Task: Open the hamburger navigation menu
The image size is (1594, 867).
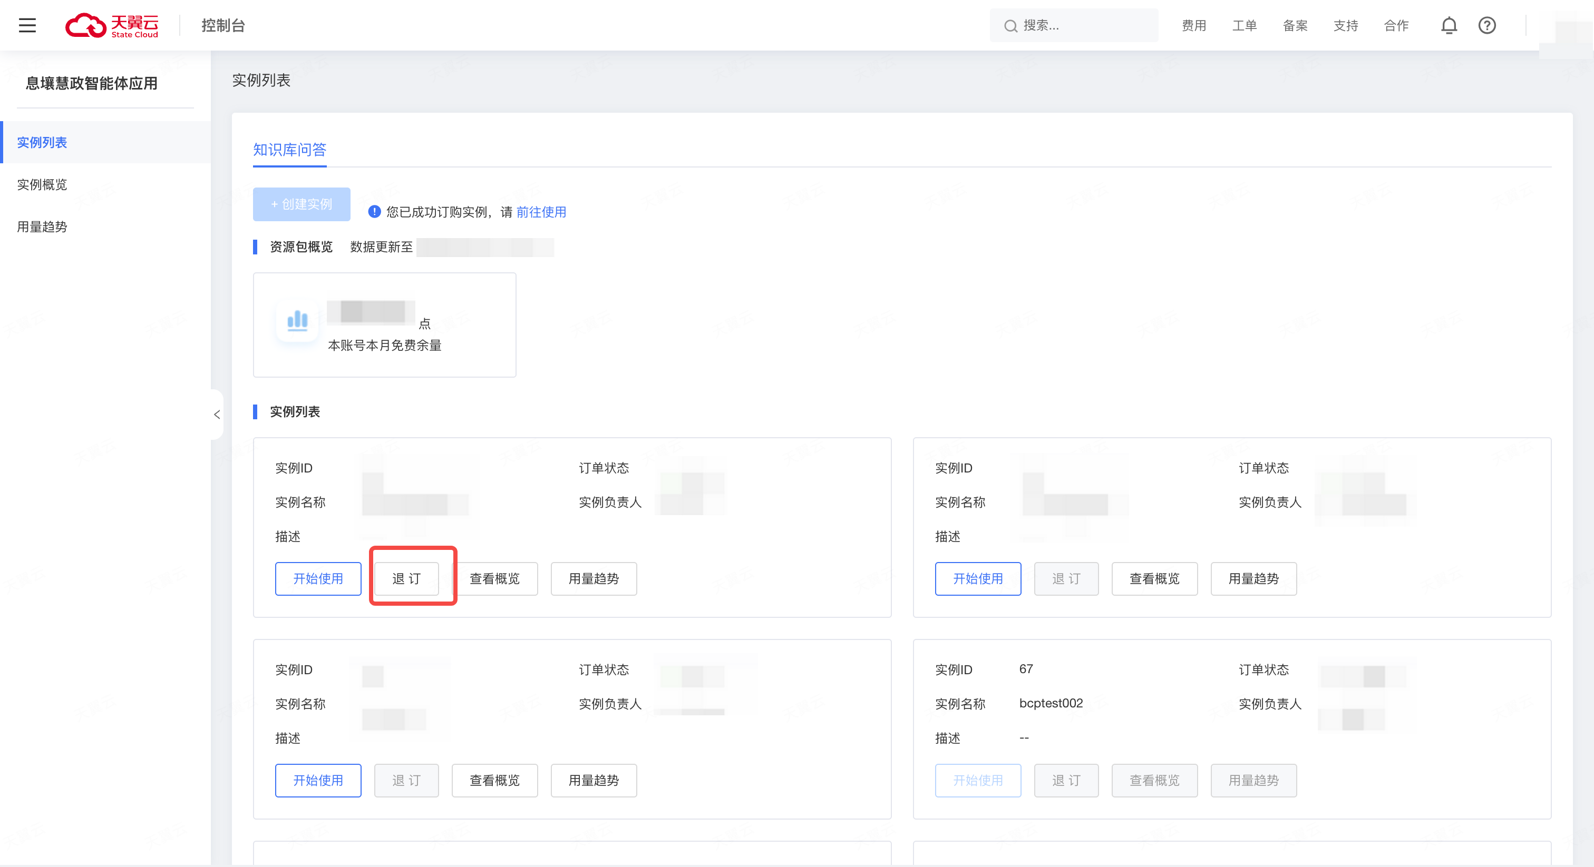Action: coord(27,25)
